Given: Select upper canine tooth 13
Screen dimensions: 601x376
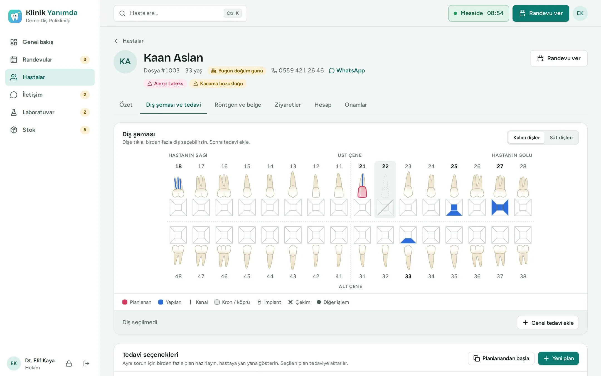Looking at the screenshot, I should coord(293,184).
